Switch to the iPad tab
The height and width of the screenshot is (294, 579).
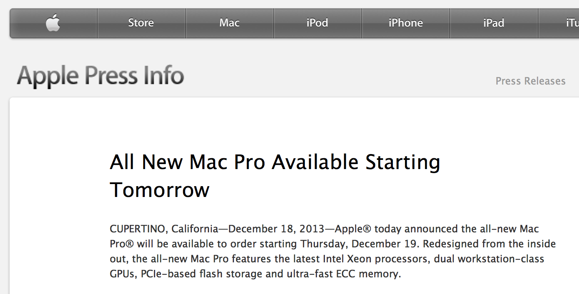pyautogui.click(x=494, y=23)
